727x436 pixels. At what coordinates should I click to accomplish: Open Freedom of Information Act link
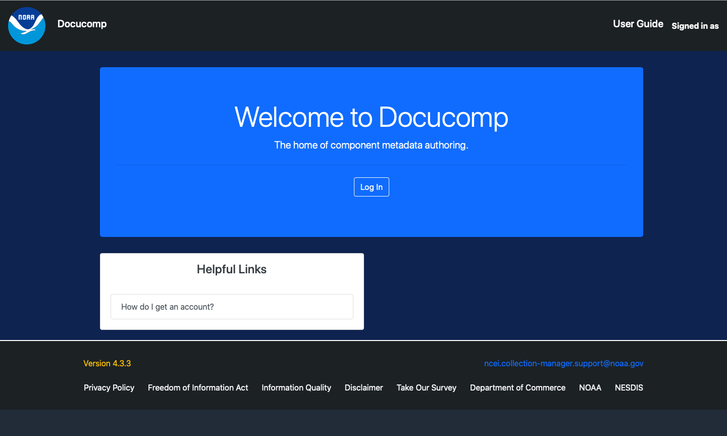click(198, 387)
